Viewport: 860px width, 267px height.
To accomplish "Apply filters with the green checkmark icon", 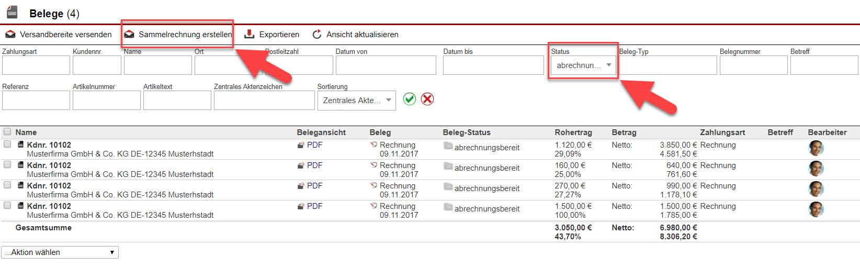I will click(410, 99).
